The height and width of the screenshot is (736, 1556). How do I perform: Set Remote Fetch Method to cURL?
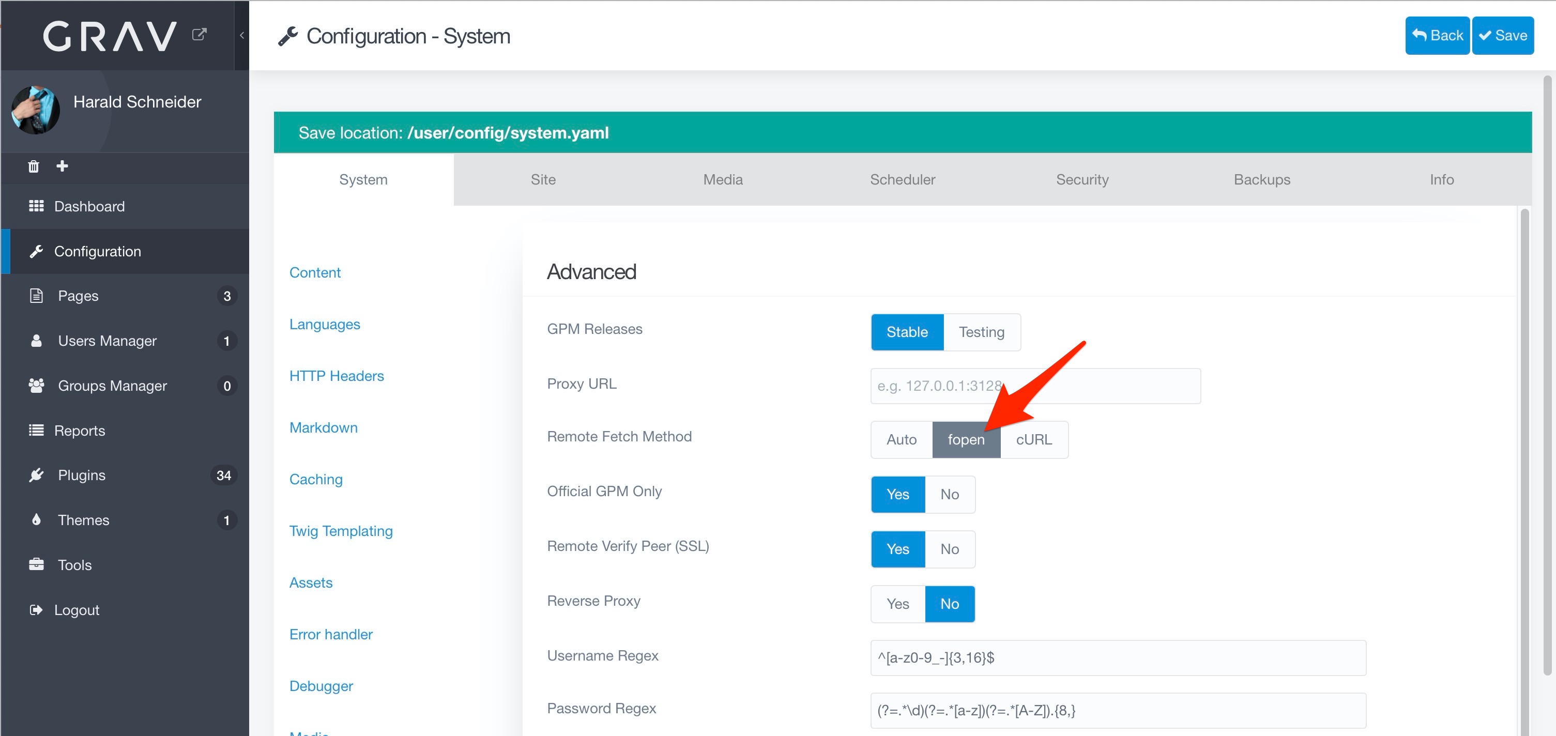(1033, 439)
